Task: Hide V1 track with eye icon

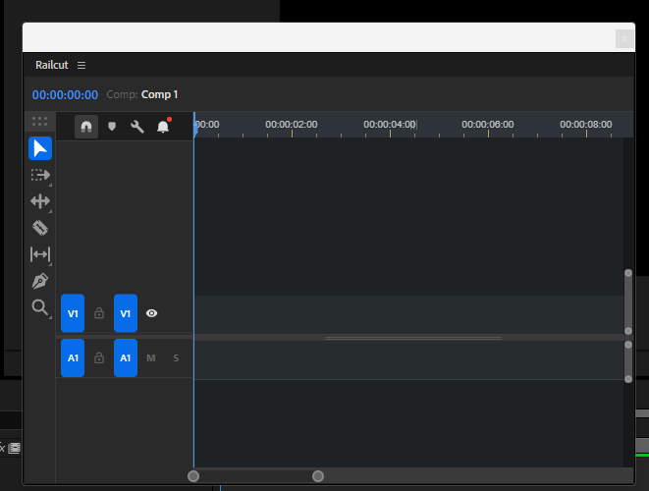Action: pos(151,313)
